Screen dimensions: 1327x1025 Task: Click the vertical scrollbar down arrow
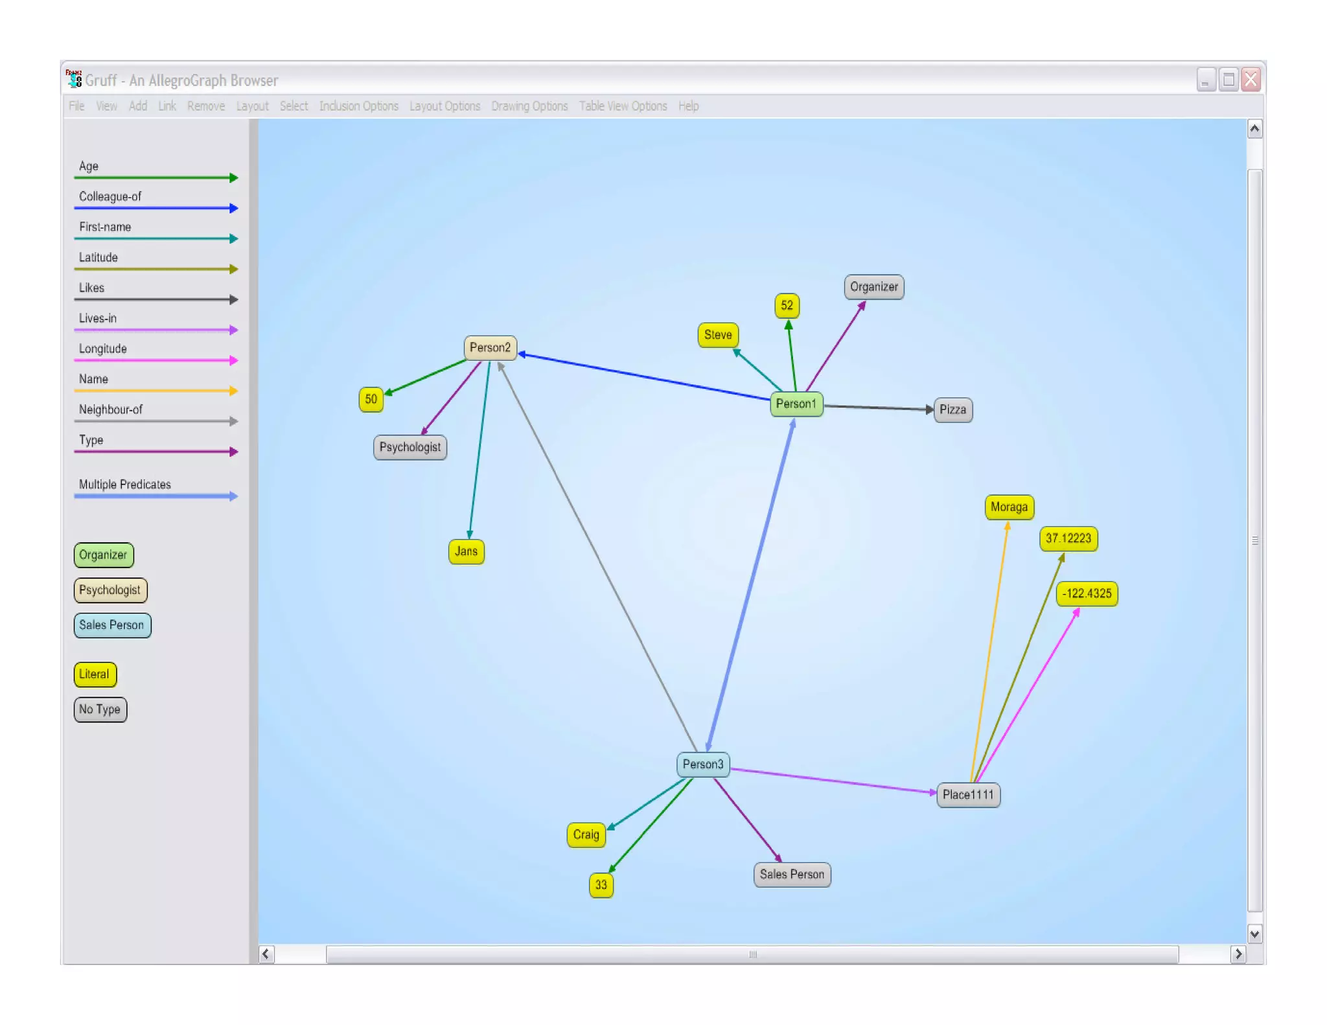click(x=1254, y=934)
